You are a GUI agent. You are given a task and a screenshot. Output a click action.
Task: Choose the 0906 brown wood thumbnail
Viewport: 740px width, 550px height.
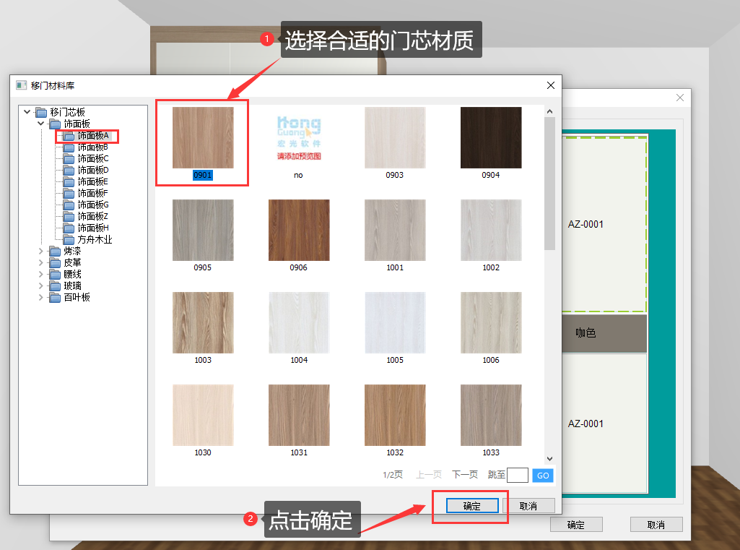click(299, 230)
